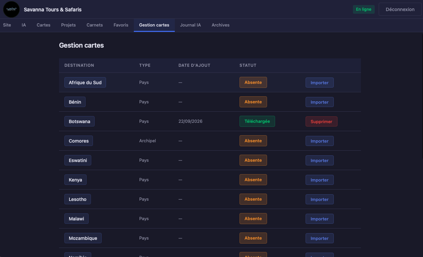Import the Kenya map
423x257 pixels.
tap(319, 180)
